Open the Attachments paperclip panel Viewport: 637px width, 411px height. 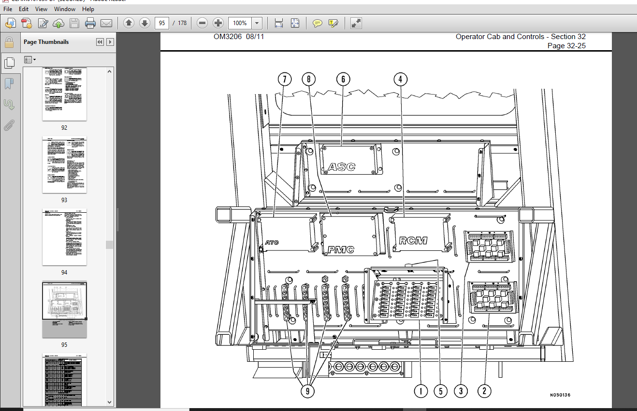9,125
